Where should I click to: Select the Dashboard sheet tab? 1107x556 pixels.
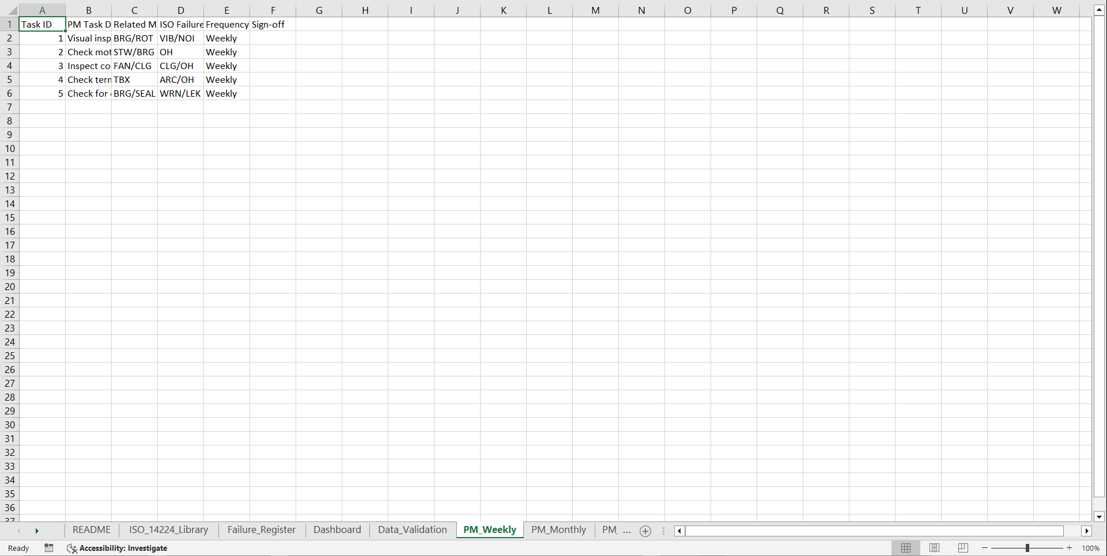(337, 530)
